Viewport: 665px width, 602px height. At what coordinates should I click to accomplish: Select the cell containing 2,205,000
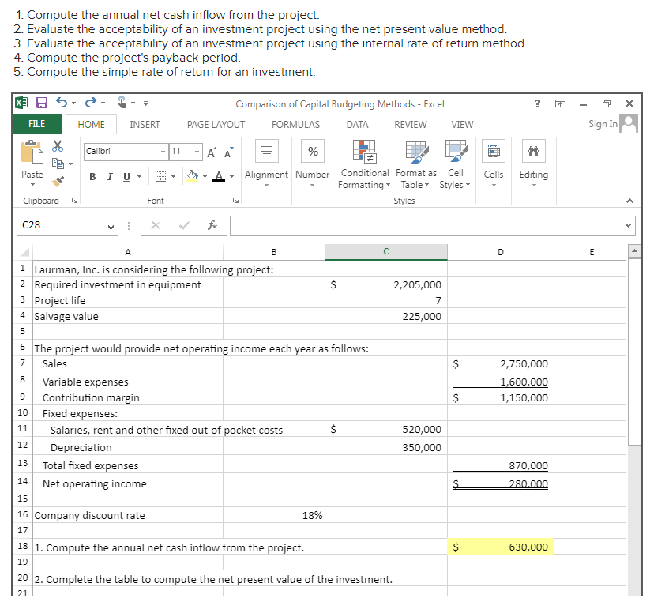[385, 284]
